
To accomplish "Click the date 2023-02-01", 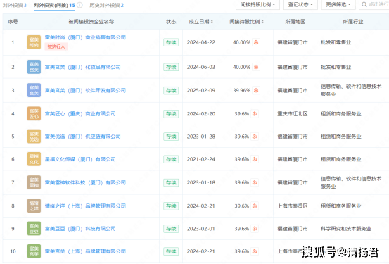I will (x=201, y=229).
